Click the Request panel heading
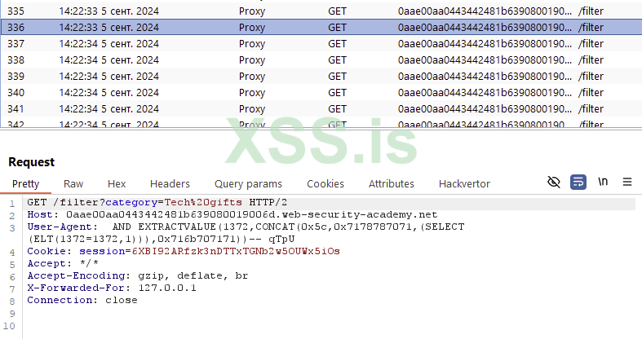 coord(32,162)
